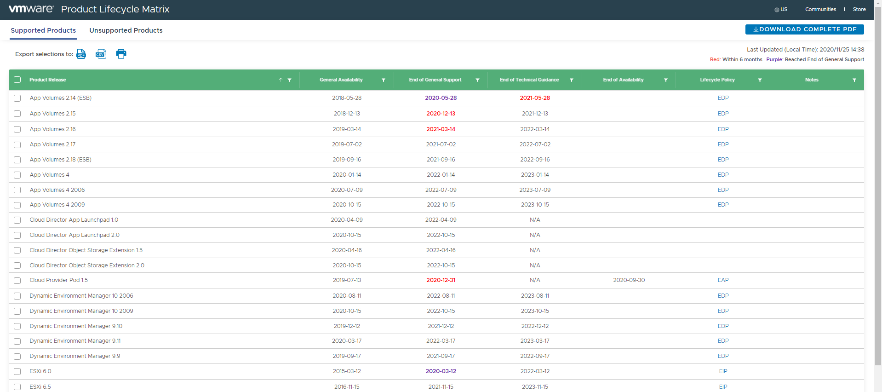This screenshot has width=882, height=392.
Task: Click Download Complete PDF button
Action: [804, 29]
